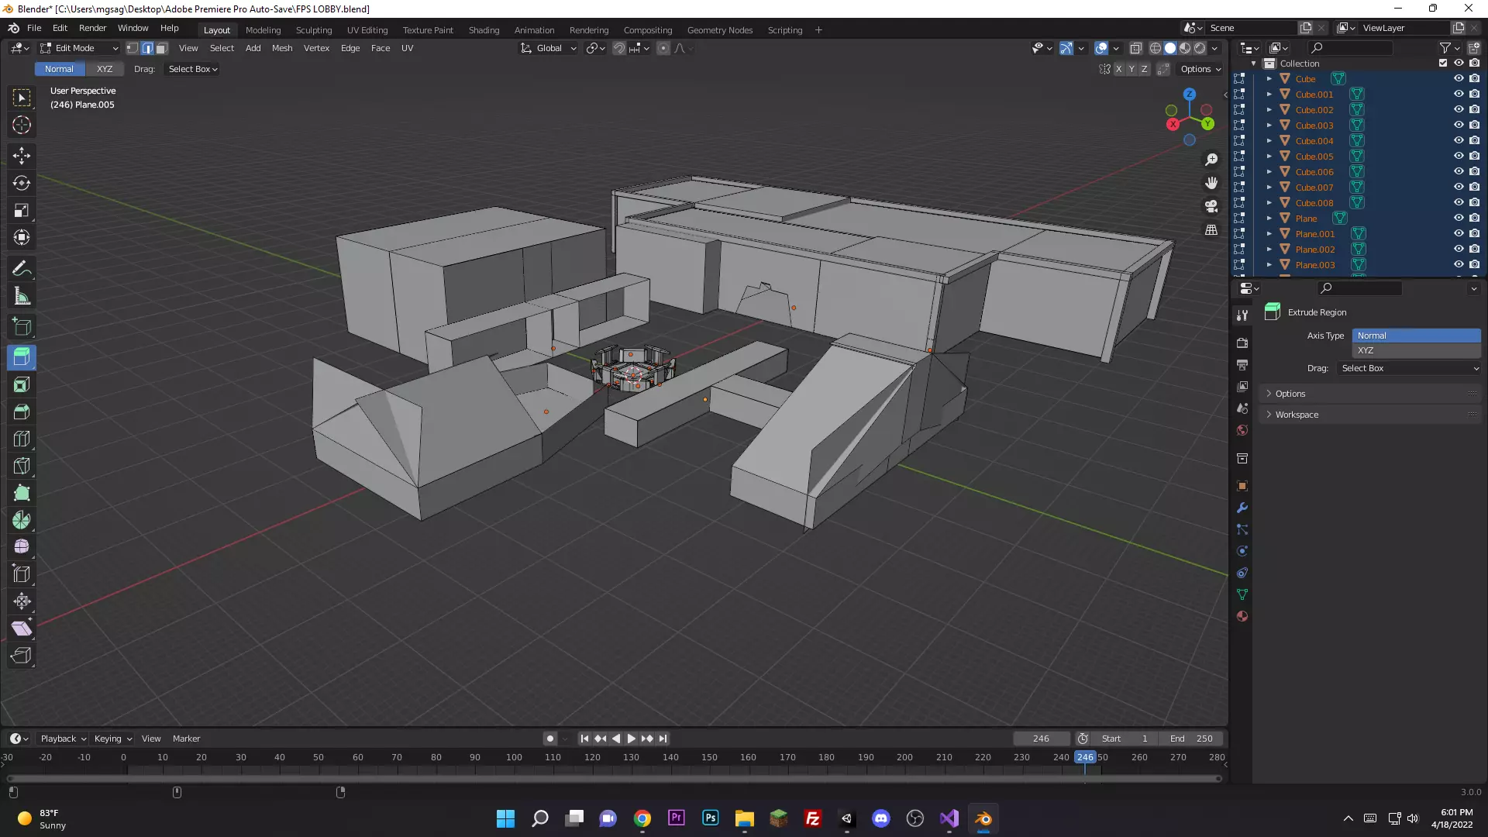
Task: Expand the Workspace panel
Action: [x=1297, y=415]
